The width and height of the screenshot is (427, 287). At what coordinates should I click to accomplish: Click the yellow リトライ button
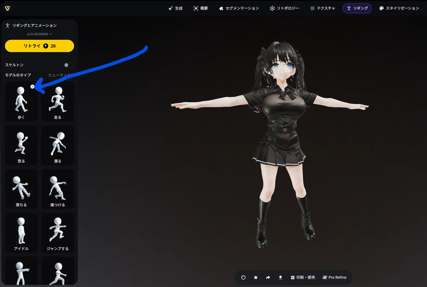click(39, 46)
